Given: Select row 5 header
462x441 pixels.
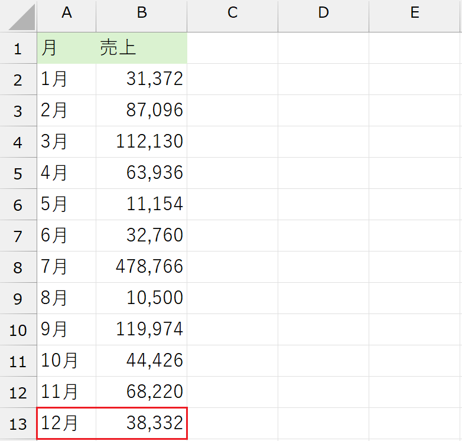Looking at the screenshot, I should point(18,173).
